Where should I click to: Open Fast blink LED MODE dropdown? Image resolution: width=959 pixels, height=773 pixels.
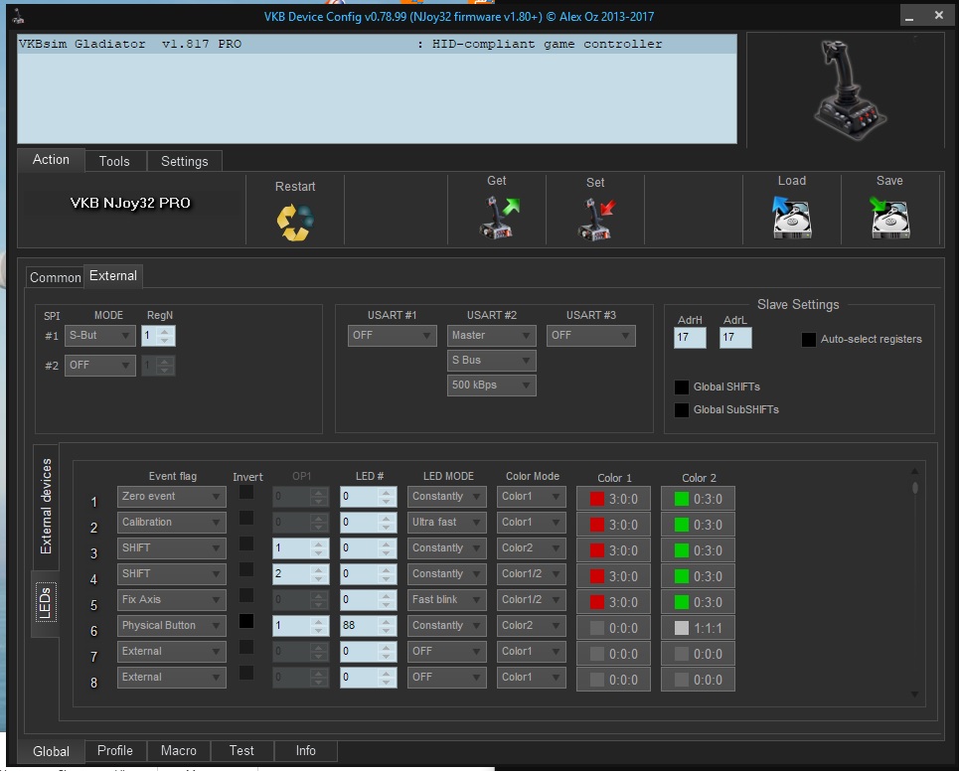[x=446, y=600]
